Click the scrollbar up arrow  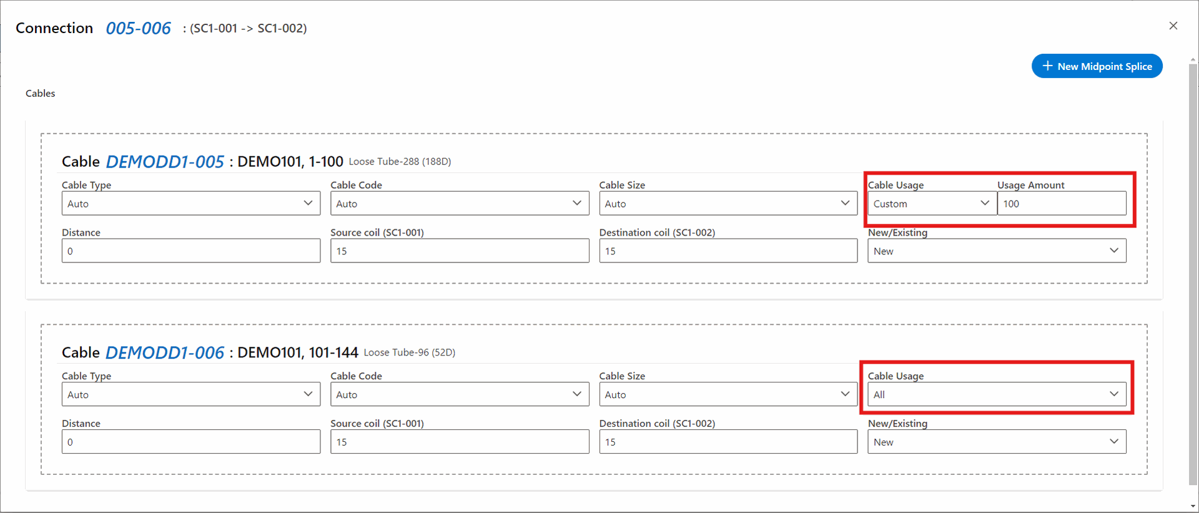pyautogui.click(x=1193, y=59)
